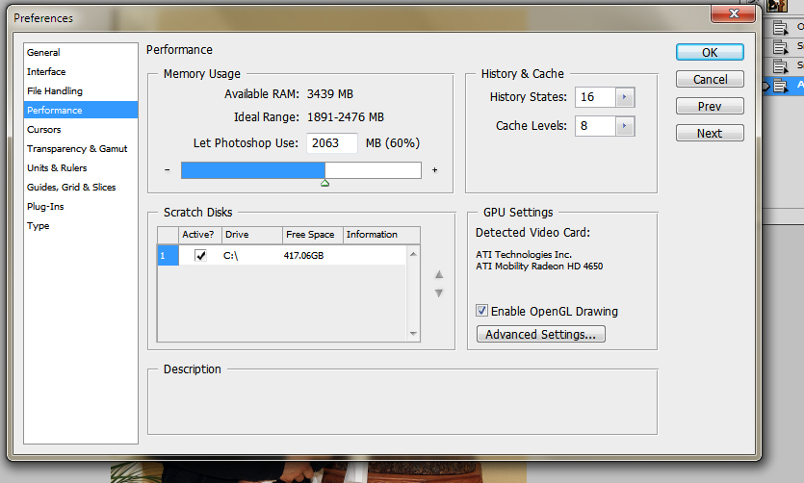The width and height of the screenshot is (804, 483).
Task: Click the Let Photoshop Use memory field
Action: coord(331,143)
